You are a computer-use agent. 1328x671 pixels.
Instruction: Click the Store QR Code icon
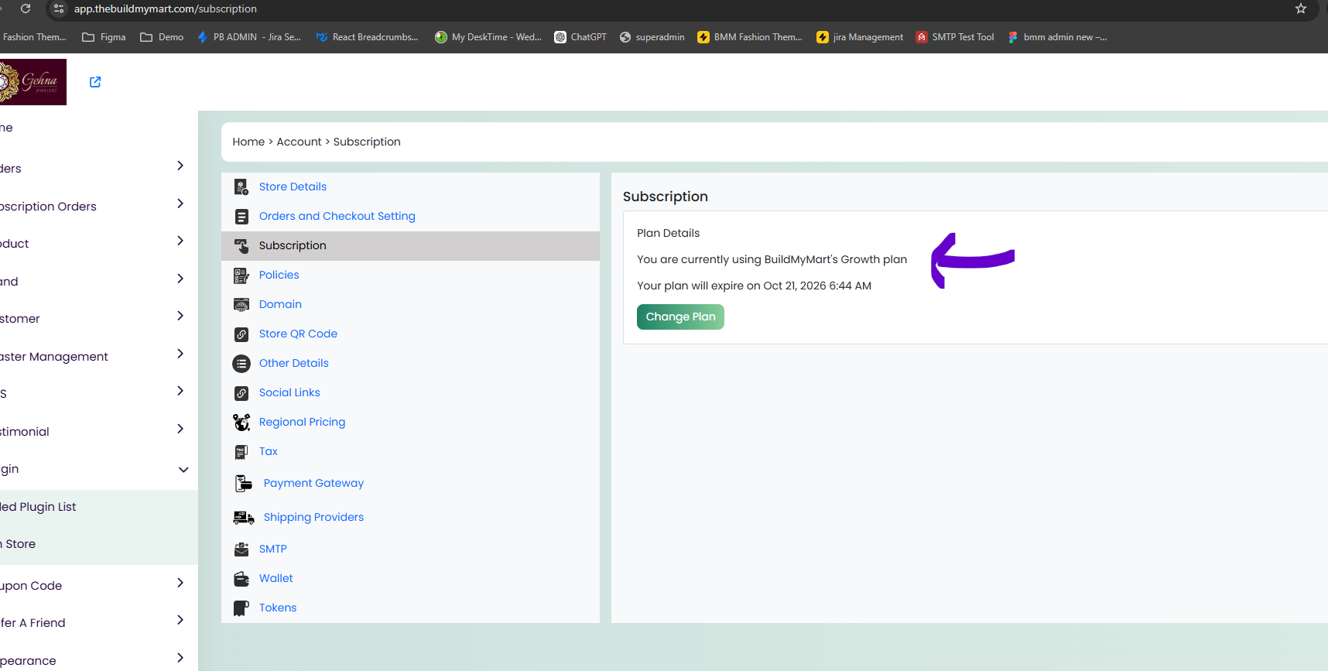click(x=241, y=334)
